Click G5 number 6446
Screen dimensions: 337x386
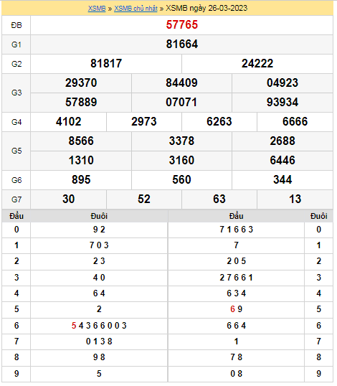(x=283, y=160)
